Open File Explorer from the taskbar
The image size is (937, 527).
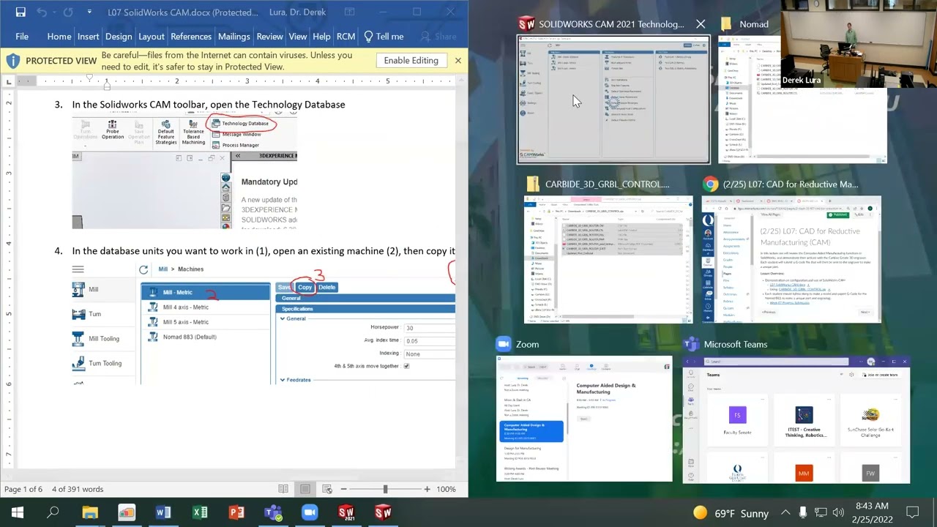(x=90, y=512)
